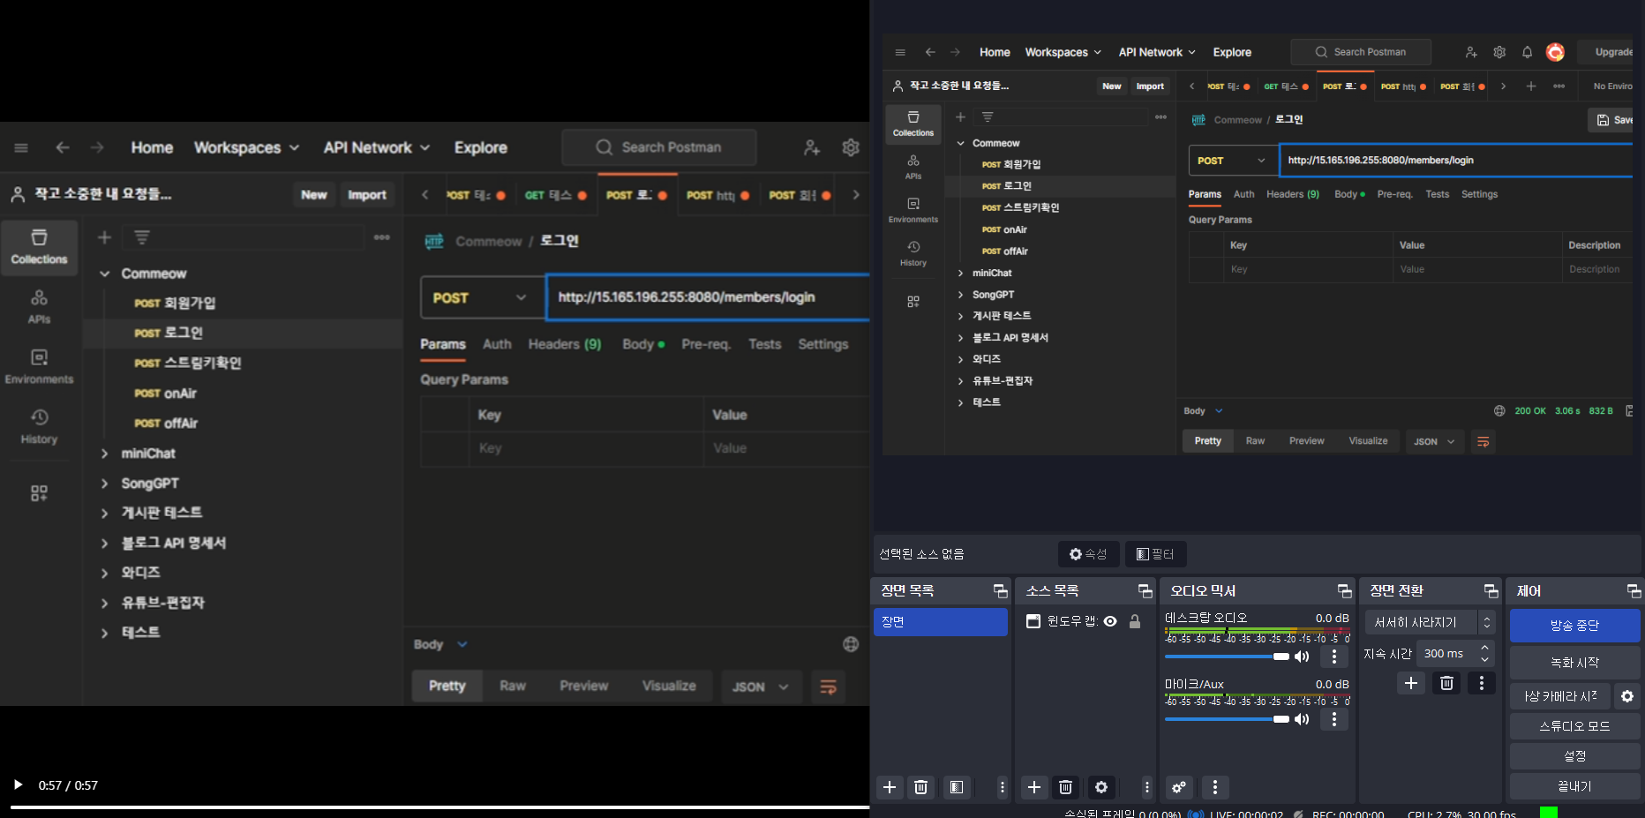The height and width of the screenshot is (818, 1645).
Task: Click the hamburger menu in video player Postman
Action: pos(21,147)
